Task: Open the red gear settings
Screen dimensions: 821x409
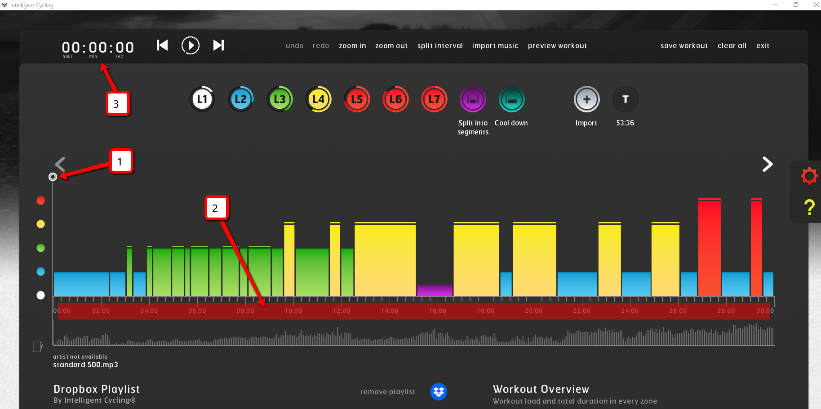Action: click(809, 176)
